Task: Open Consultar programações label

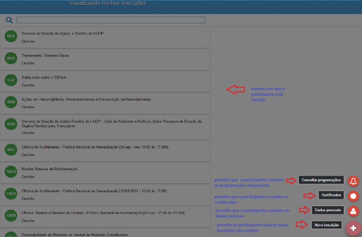Action: point(321,180)
